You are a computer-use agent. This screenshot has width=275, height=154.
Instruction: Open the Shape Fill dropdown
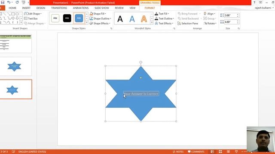point(98,14)
